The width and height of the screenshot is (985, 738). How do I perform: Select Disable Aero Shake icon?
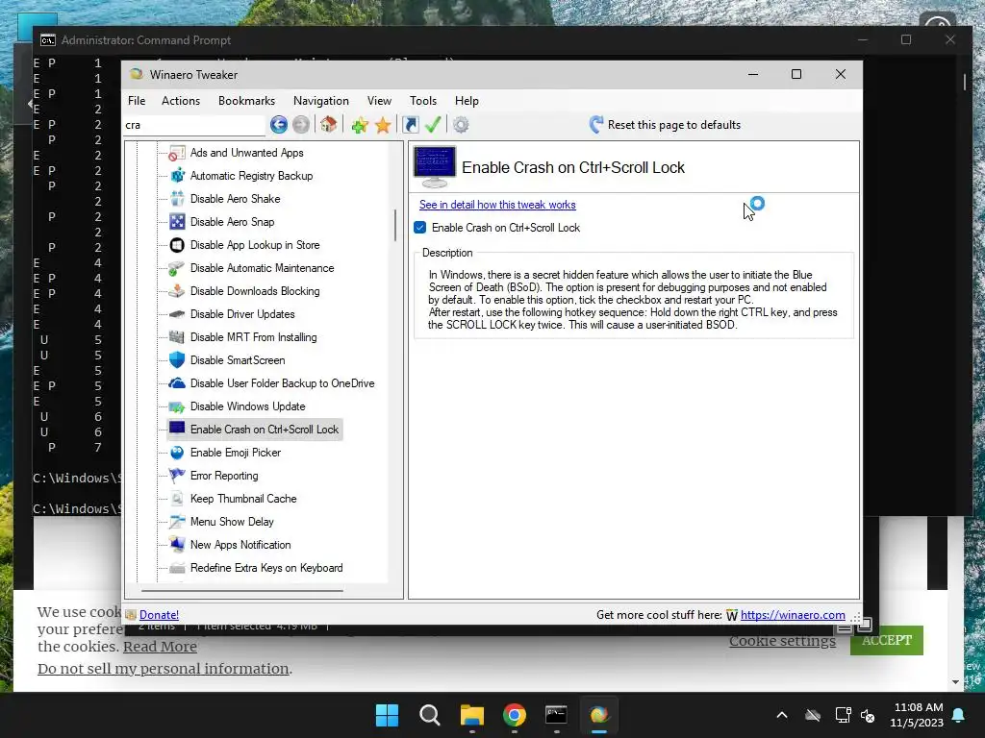(177, 199)
